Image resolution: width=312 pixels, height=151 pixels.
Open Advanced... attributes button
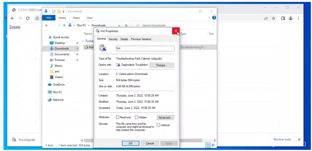click(165, 118)
